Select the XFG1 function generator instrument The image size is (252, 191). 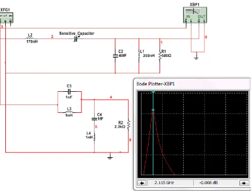[x=6, y=17]
